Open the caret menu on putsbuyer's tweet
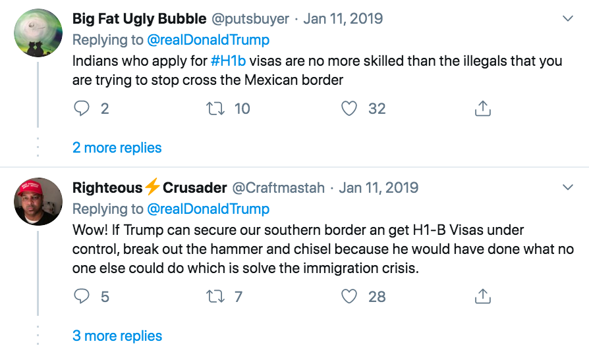This screenshot has width=589, height=352. pyautogui.click(x=568, y=19)
